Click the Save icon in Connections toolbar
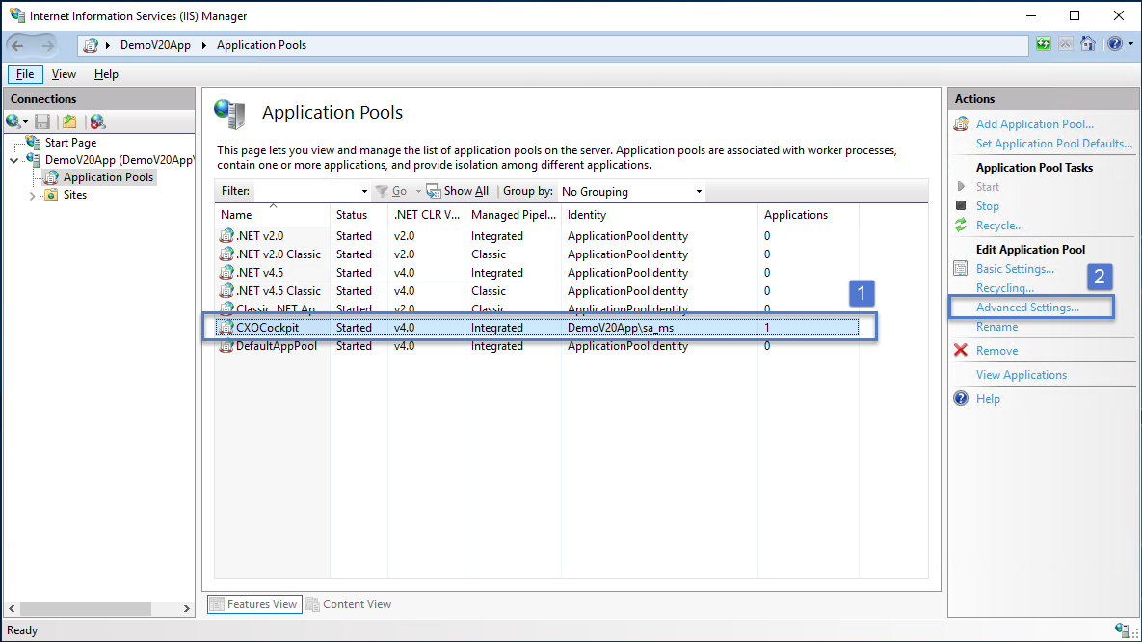Viewport: 1142px width, 642px height. pyautogui.click(x=43, y=121)
